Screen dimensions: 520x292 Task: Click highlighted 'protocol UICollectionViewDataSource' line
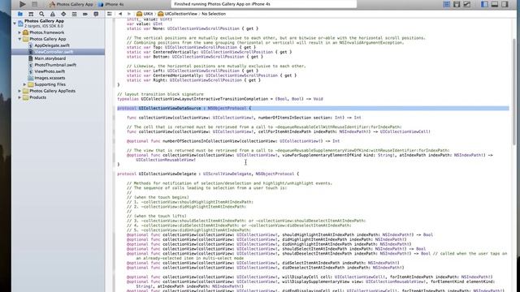coord(313,108)
